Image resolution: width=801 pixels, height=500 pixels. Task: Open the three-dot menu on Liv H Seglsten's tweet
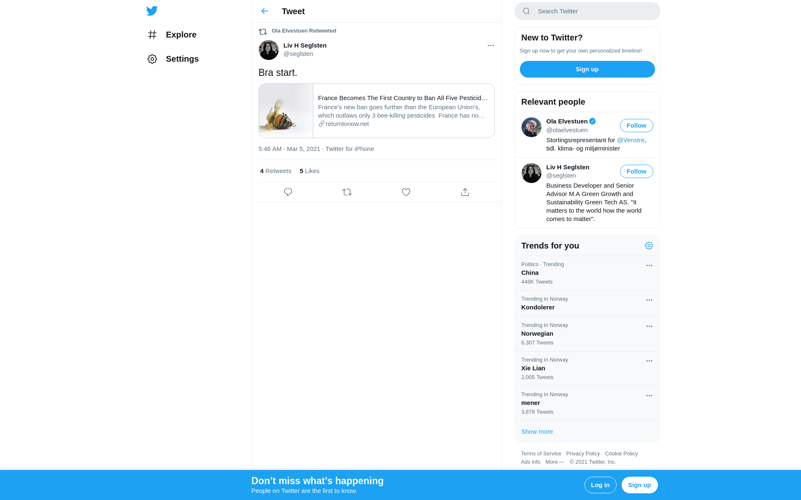pos(491,45)
